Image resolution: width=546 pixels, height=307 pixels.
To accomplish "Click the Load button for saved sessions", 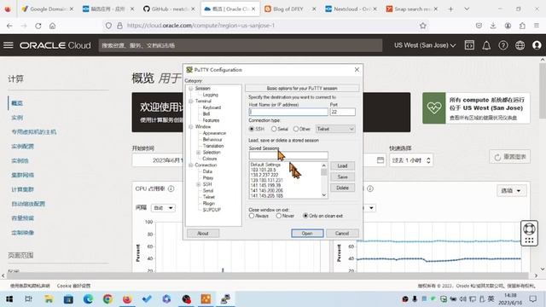I will pos(342,166).
